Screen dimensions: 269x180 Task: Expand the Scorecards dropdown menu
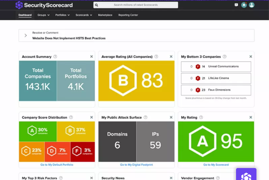[x=84, y=15]
